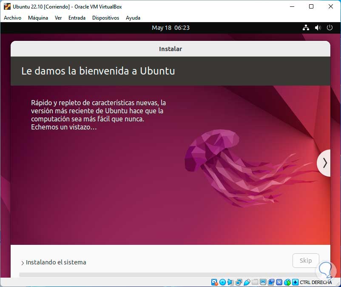Open the Máquina menu
The image size is (341, 287).
click(38, 18)
